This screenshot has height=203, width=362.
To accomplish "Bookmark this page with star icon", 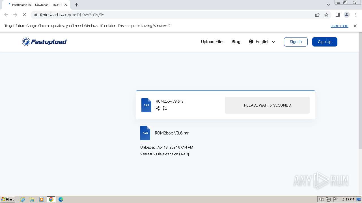I will [326, 15].
